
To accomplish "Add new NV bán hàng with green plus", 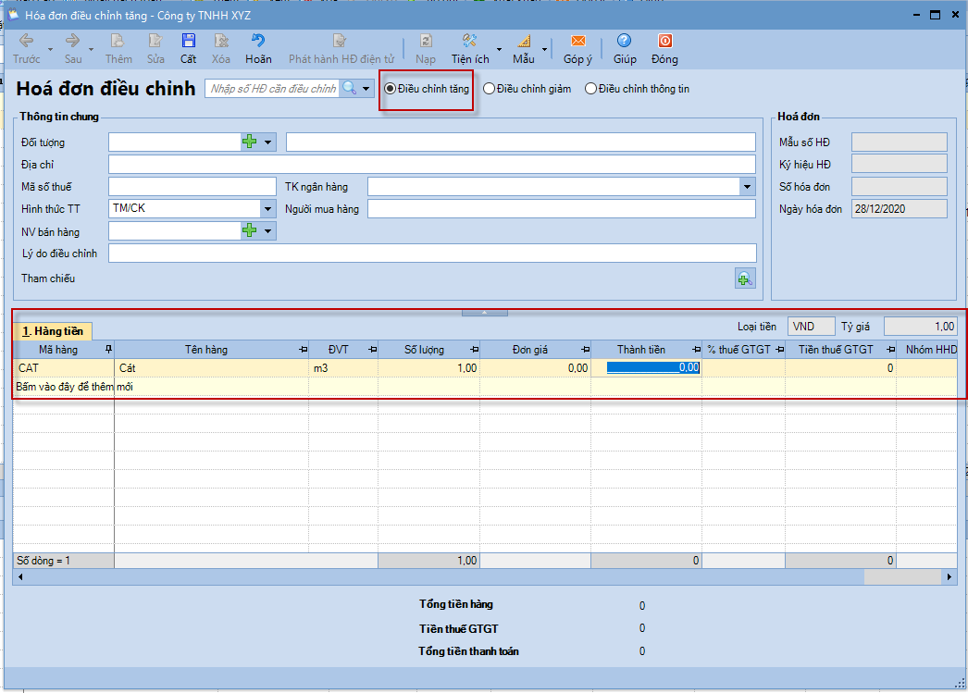I will (x=250, y=230).
